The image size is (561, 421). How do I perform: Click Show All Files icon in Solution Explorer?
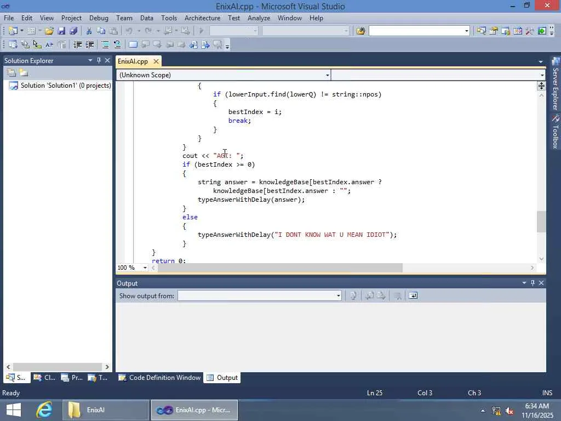click(24, 73)
